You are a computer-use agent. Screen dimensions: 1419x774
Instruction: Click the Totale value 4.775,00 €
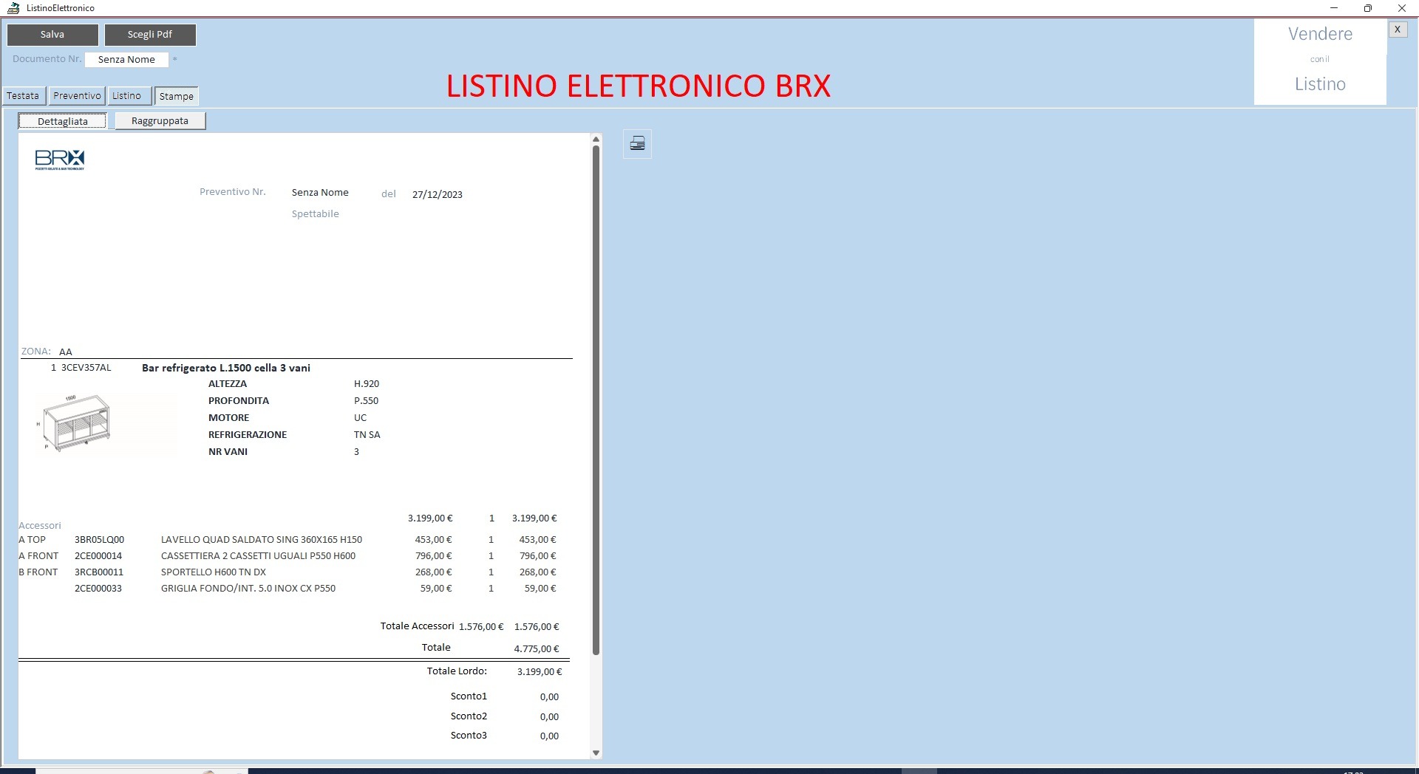point(537,649)
